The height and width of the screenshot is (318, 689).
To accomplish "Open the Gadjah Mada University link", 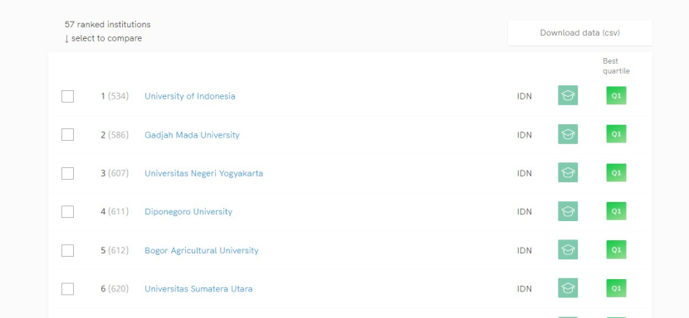I will (192, 135).
